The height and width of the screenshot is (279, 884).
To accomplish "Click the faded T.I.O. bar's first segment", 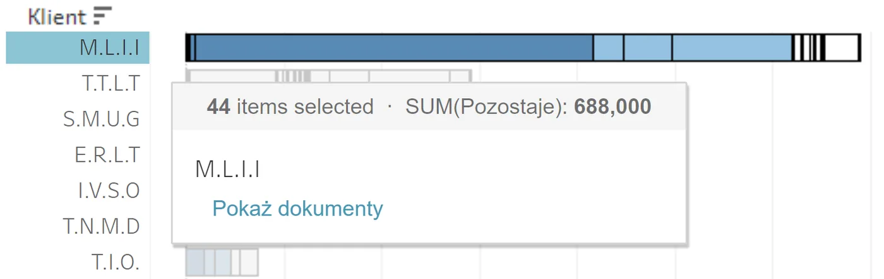I will click(x=195, y=263).
